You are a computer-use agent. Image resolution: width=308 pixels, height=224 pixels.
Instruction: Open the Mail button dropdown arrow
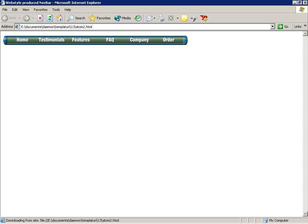(155, 18)
